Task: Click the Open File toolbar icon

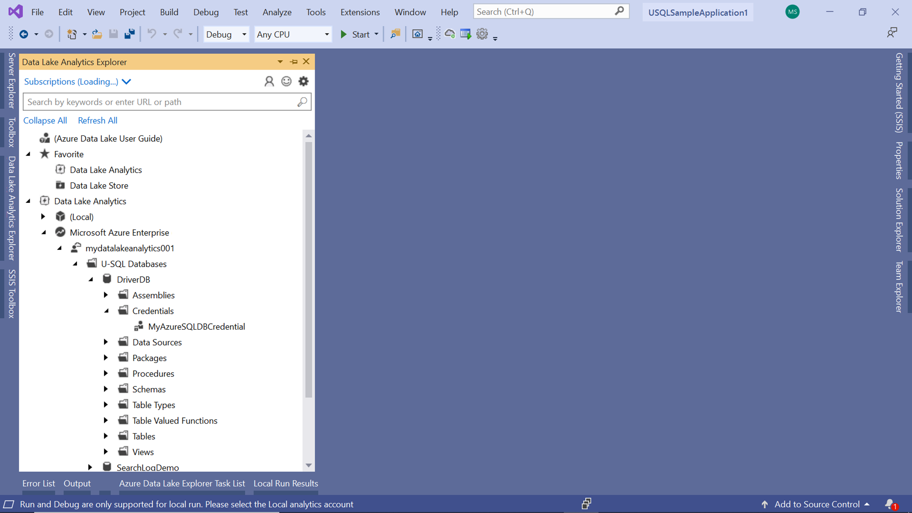Action: pos(97,34)
